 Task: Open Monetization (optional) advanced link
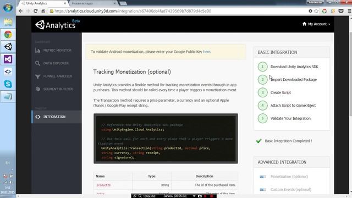click(x=289, y=177)
